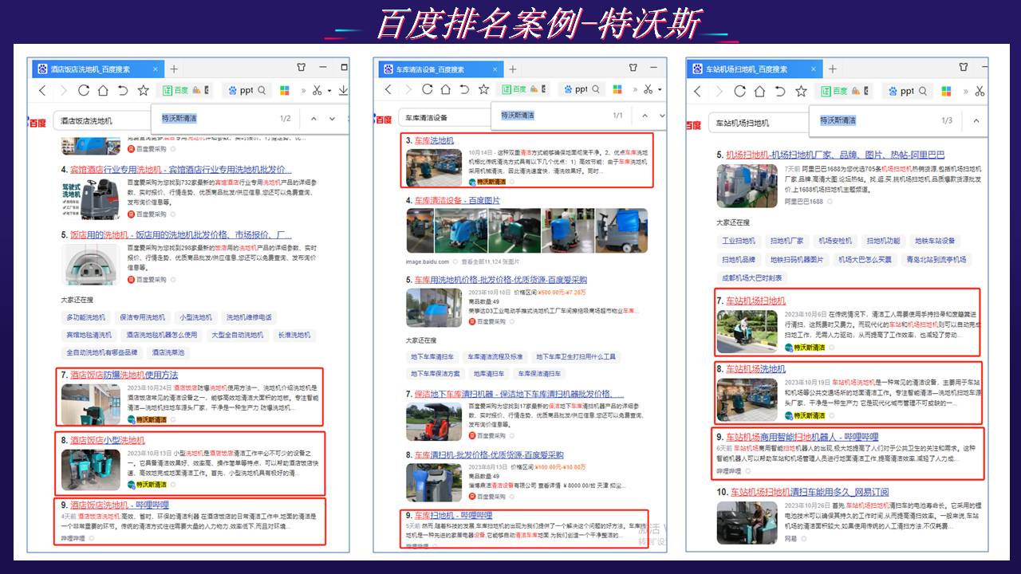Go to previous find match in right browser
The width and height of the screenshot is (1021, 574).
click(x=975, y=121)
